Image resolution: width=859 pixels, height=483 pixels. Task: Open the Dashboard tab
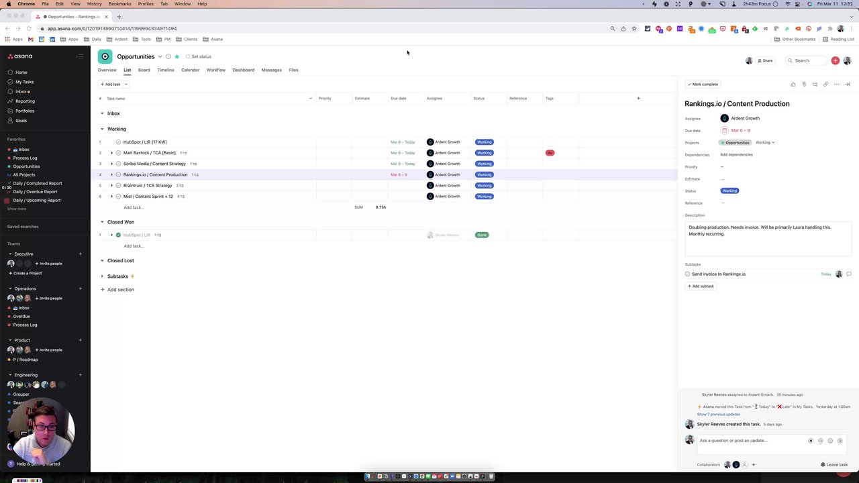coord(243,70)
